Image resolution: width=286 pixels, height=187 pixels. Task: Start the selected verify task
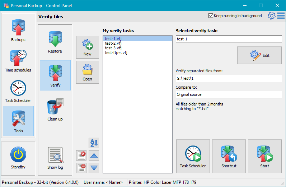pyautogui.click(x=264, y=156)
